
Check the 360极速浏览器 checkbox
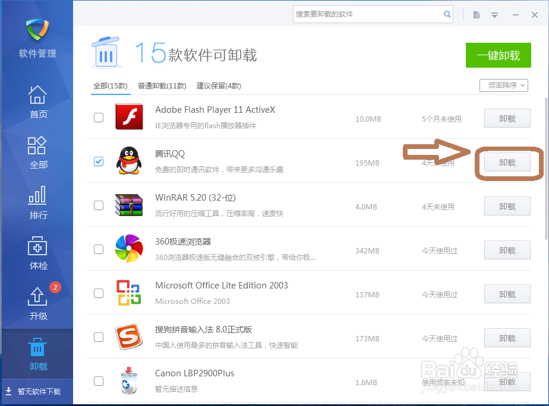[x=99, y=249]
